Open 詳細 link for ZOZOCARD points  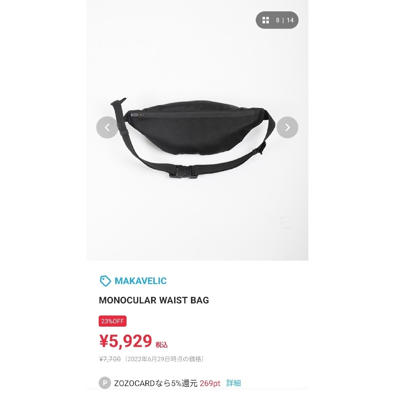pyautogui.click(x=233, y=383)
